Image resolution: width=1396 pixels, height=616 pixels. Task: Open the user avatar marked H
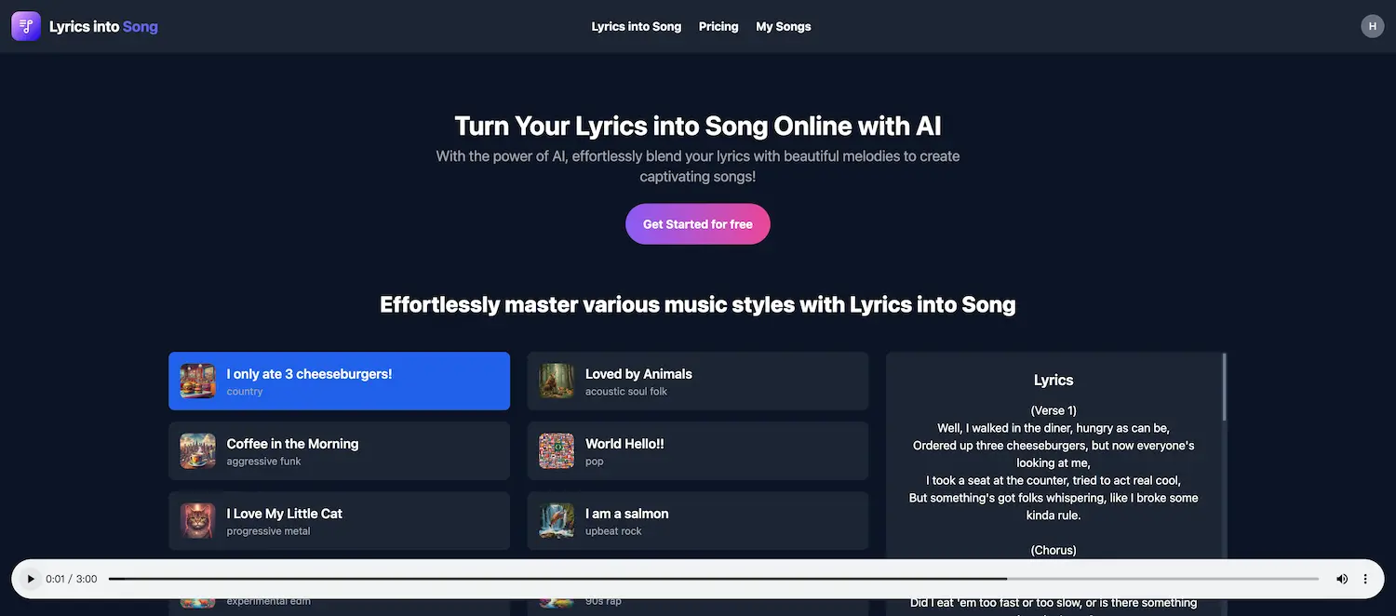[1372, 25]
